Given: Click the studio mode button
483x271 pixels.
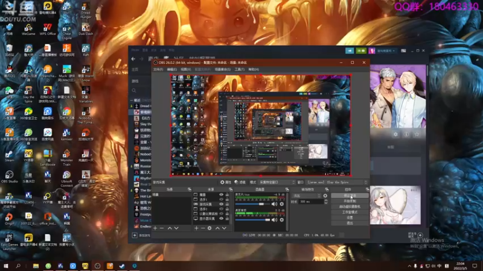Looking at the screenshot, I should click(x=350, y=212).
